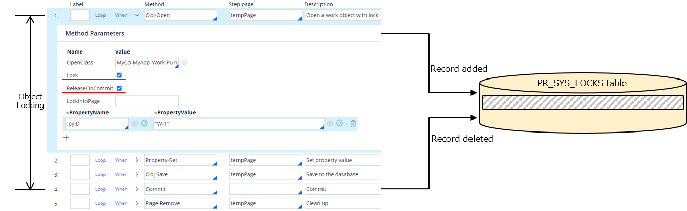Click step 1 Label input box
Viewport: 687px width, 211px height.
pyautogui.click(x=80, y=15)
